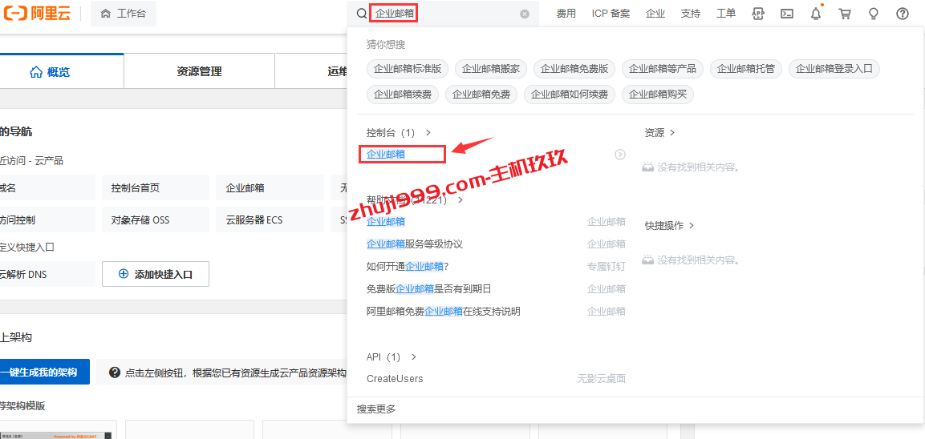Open 企业邮箱 console result link
The width and height of the screenshot is (925, 439).
click(386, 155)
